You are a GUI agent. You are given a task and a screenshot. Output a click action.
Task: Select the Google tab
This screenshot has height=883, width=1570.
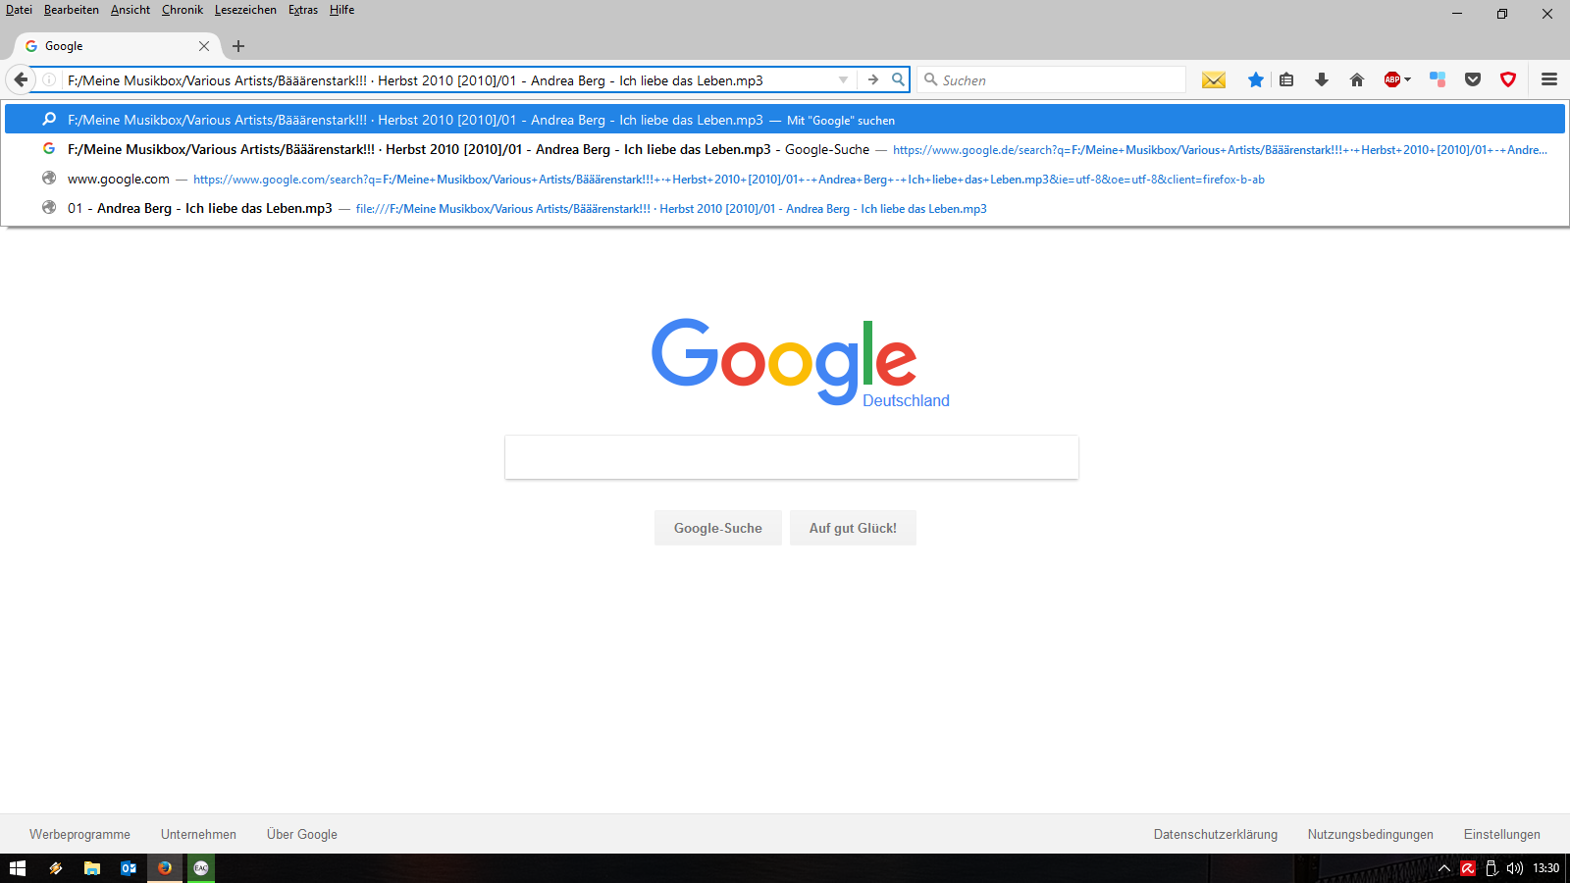click(118, 46)
